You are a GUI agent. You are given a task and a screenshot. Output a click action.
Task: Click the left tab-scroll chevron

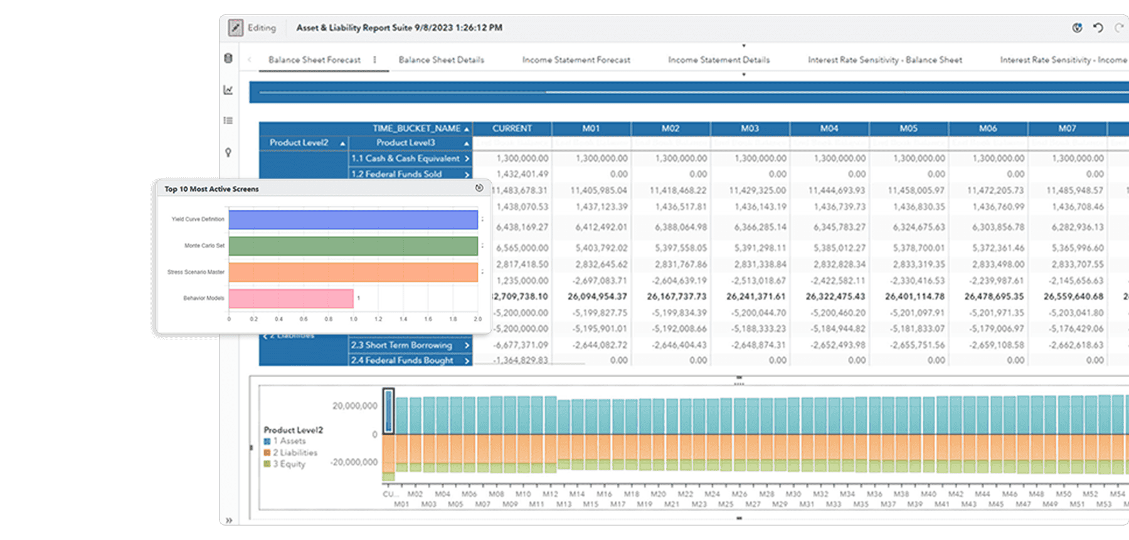pos(250,60)
